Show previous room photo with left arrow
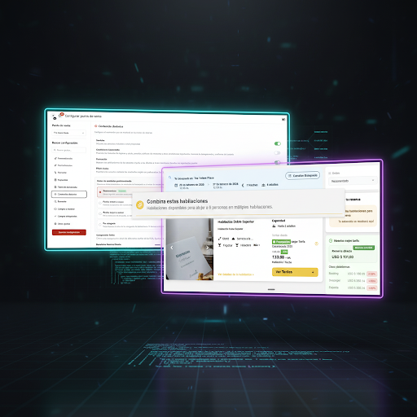This screenshot has width=417, height=417. point(172,248)
